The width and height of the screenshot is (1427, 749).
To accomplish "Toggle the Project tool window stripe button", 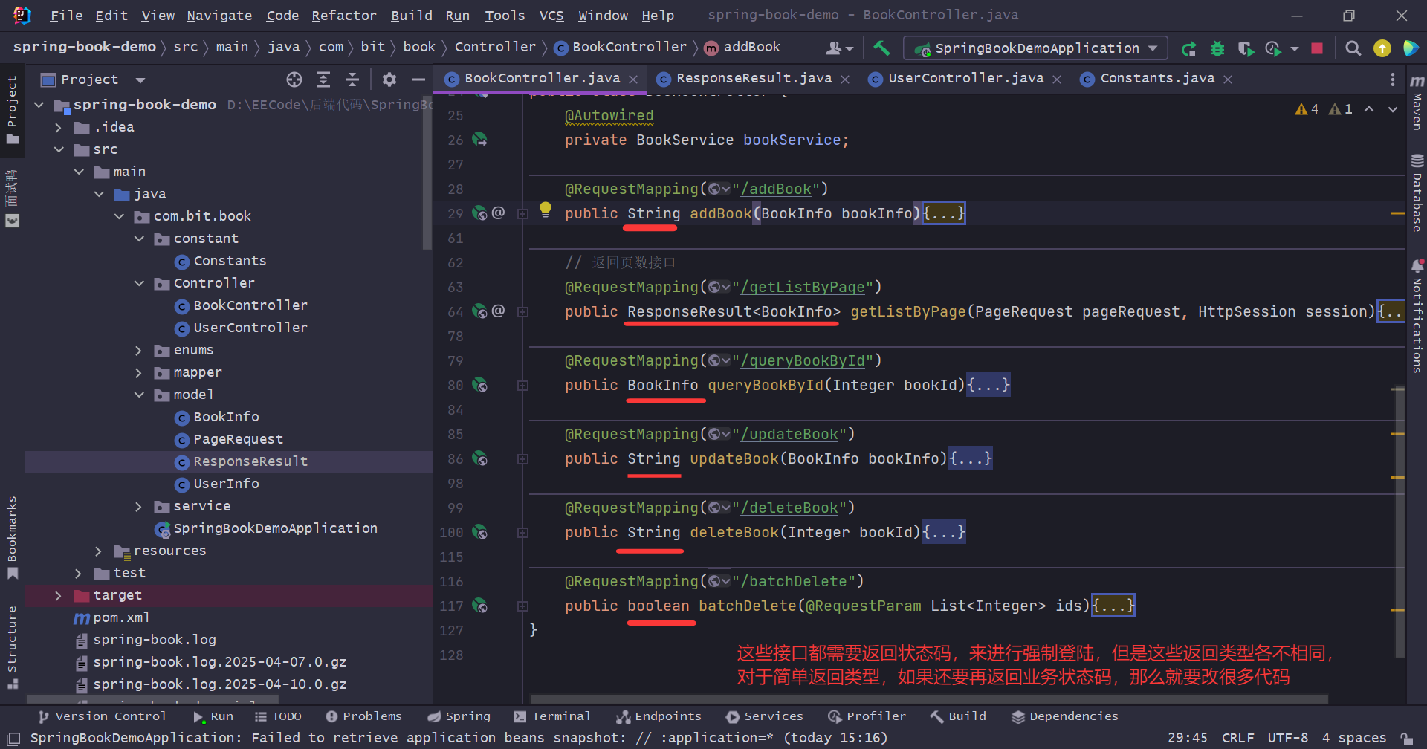I will 12,109.
